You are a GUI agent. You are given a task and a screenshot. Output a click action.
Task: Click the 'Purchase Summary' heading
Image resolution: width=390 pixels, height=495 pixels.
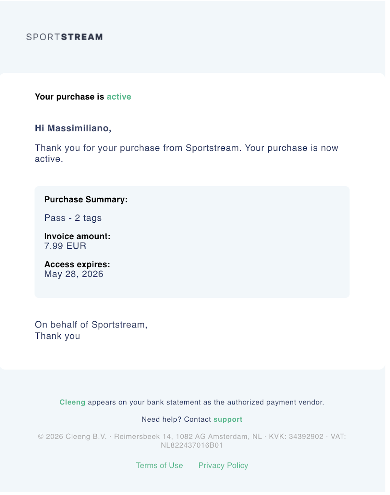[x=86, y=199]
